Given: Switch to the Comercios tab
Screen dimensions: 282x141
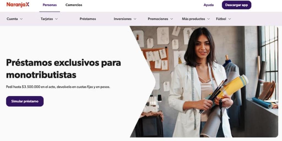Looking at the screenshot, I should (74, 5).
